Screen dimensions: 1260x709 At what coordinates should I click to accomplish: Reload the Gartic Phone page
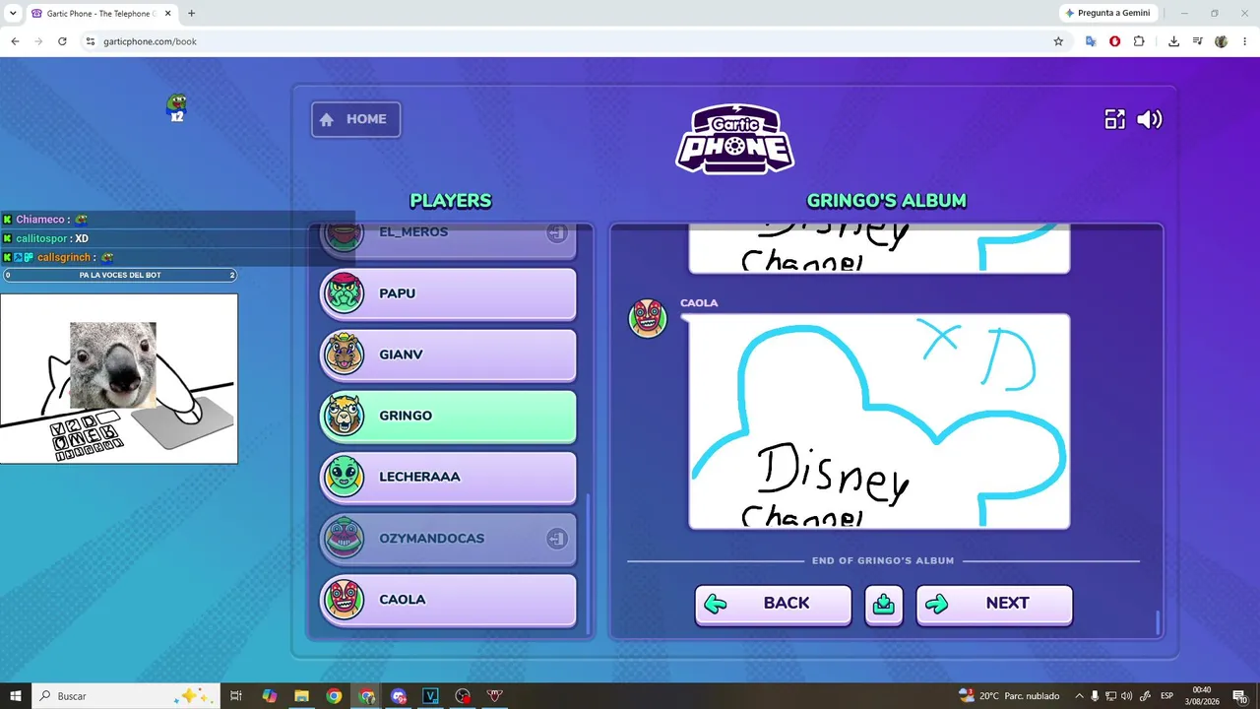coord(62,41)
